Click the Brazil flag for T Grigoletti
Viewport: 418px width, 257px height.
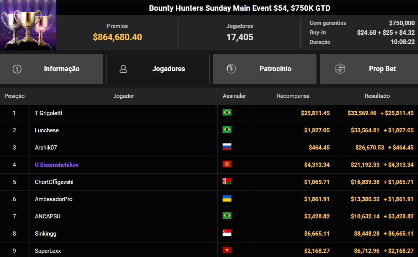[227, 112]
